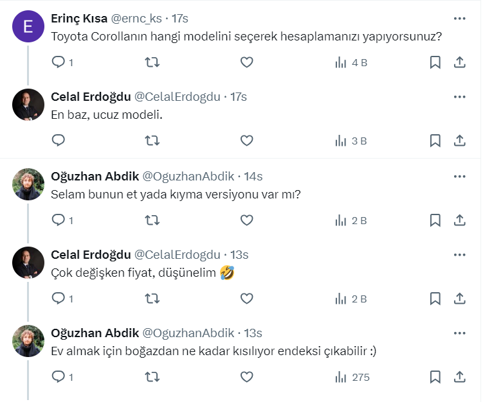The width and height of the screenshot is (485, 402).
Task: Open the 17s timestamp on Erinç Kısa's tweet
Action: [x=179, y=18]
